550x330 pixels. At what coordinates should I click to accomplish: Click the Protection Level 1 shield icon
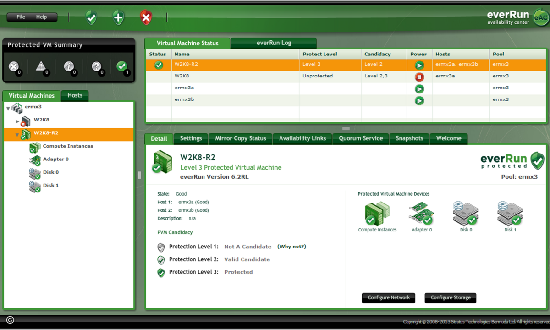point(161,247)
